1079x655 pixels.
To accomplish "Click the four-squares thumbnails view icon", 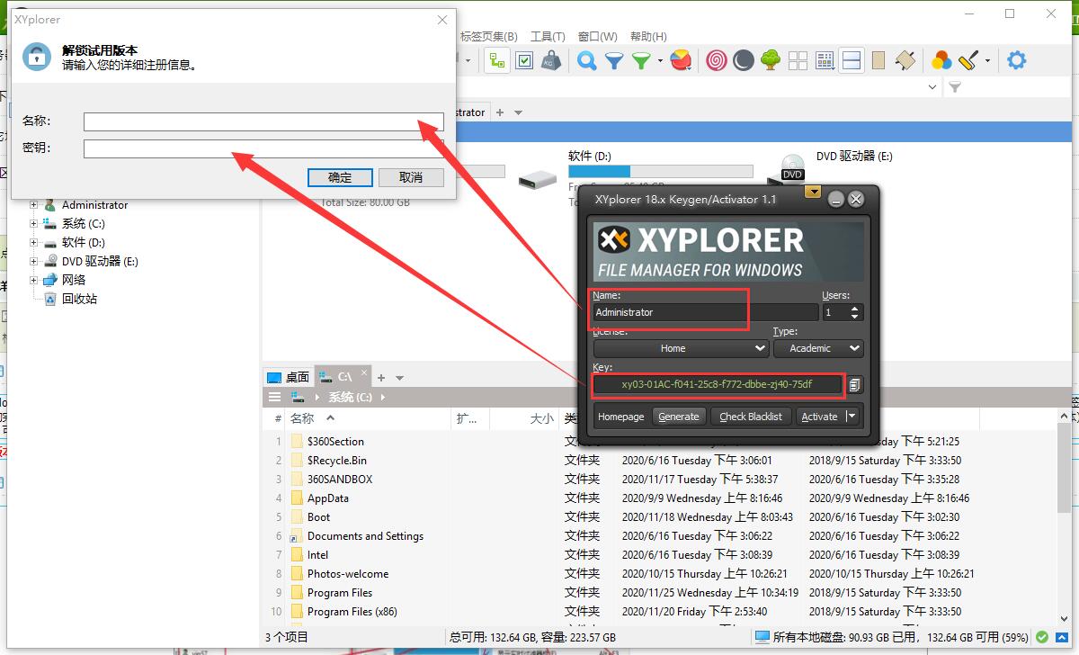I will (x=798, y=60).
